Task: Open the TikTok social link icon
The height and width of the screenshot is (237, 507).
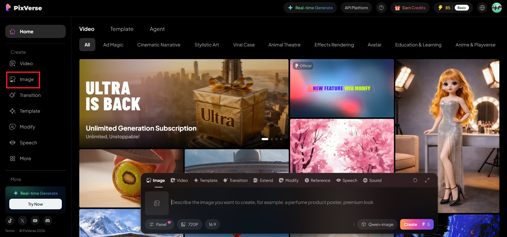Action: [10, 220]
